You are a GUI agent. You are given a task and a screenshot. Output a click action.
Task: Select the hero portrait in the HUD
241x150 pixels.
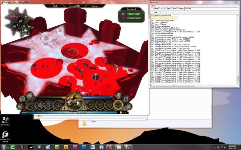(x=74, y=102)
